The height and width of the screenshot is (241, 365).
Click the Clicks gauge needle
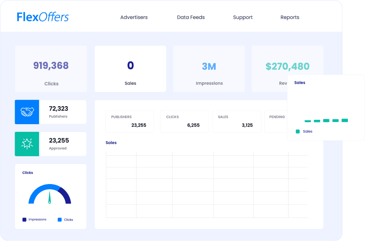(x=50, y=197)
